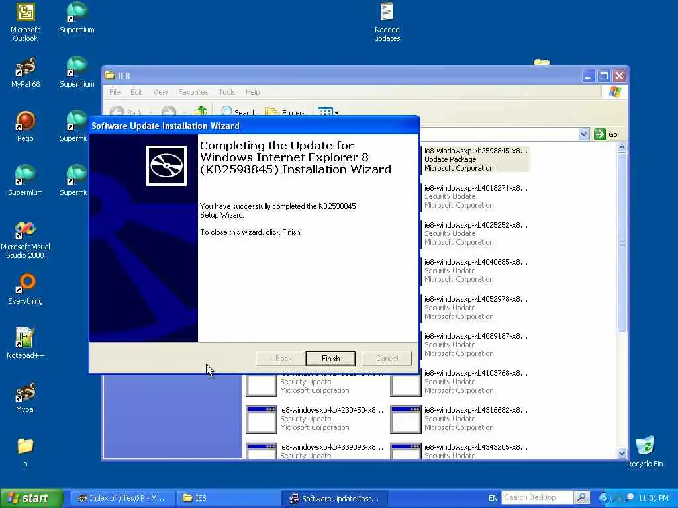Click the taskbar clock showing 11:01 PM
This screenshot has height=508, width=678.
[653, 498]
